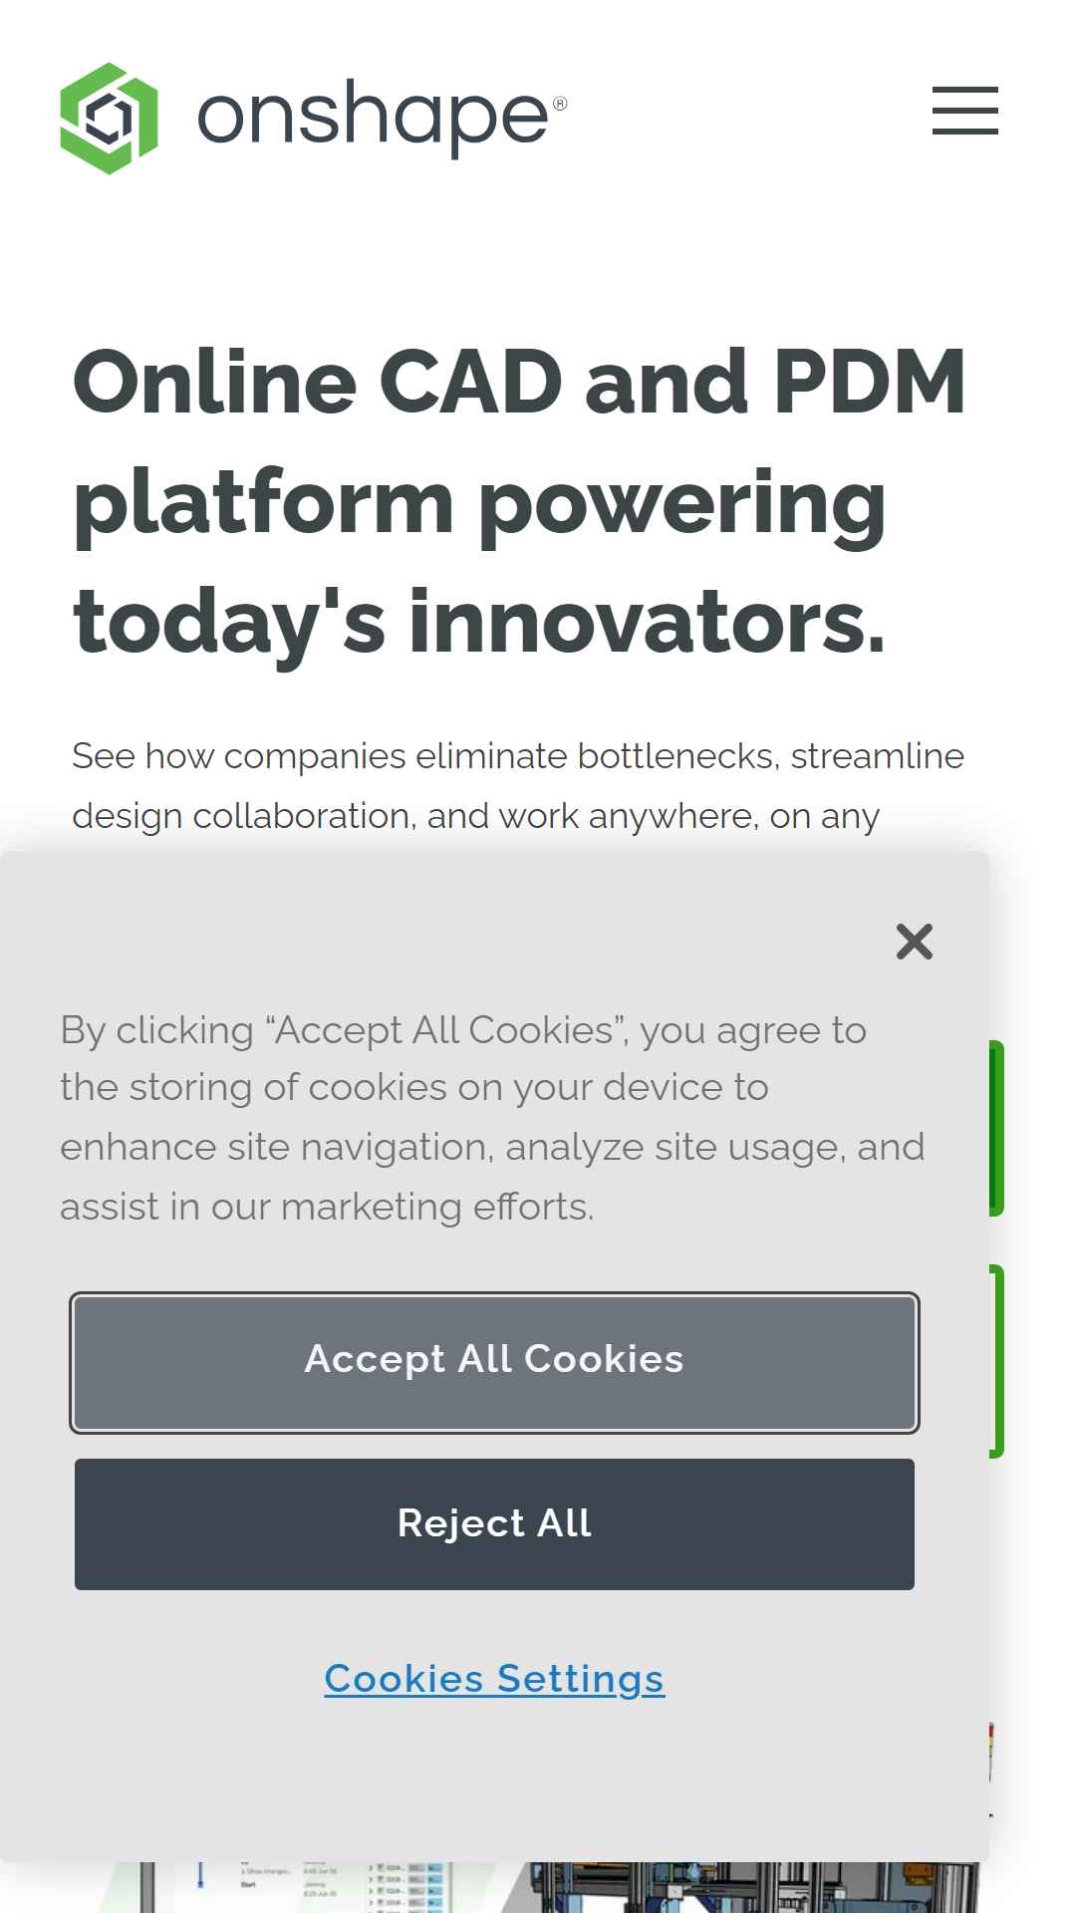Click the solid green button edge behind banner
This screenshot has height=1913, width=1076.
[996, 1128]
